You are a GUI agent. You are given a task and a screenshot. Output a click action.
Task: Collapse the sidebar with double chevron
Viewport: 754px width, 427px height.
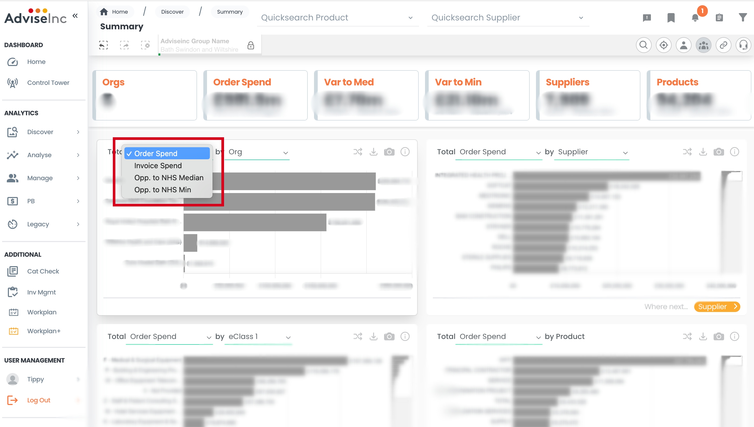[x=75, y=15]
